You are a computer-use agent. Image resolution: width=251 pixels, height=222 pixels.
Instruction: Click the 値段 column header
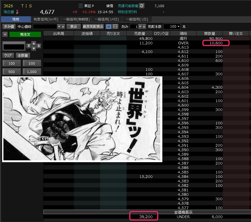(183, 34)
